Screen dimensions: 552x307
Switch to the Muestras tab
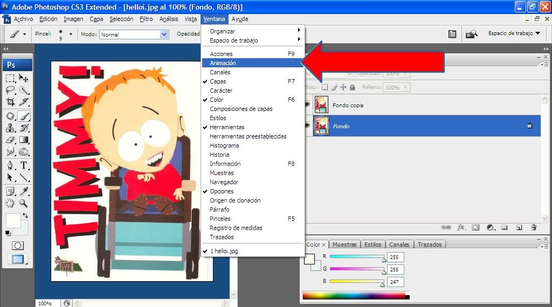pos(344,245)
